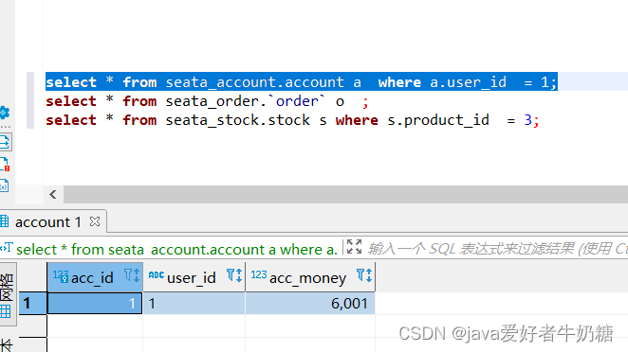628x352 pixels.
Task: Click the file with red error marker icon
Action: [x=5, y=165]
